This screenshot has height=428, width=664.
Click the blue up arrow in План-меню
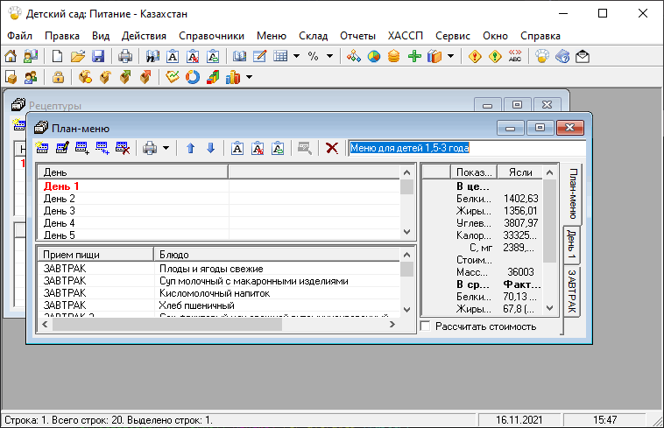point(190,148)
